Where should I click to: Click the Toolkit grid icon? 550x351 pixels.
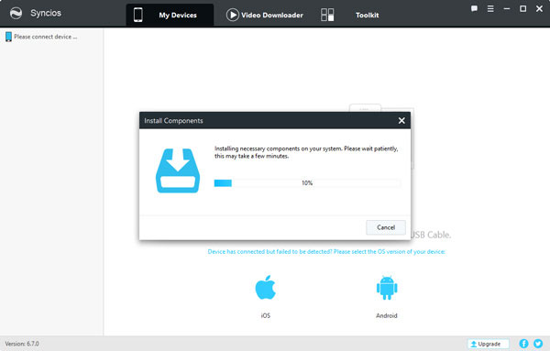327,15
